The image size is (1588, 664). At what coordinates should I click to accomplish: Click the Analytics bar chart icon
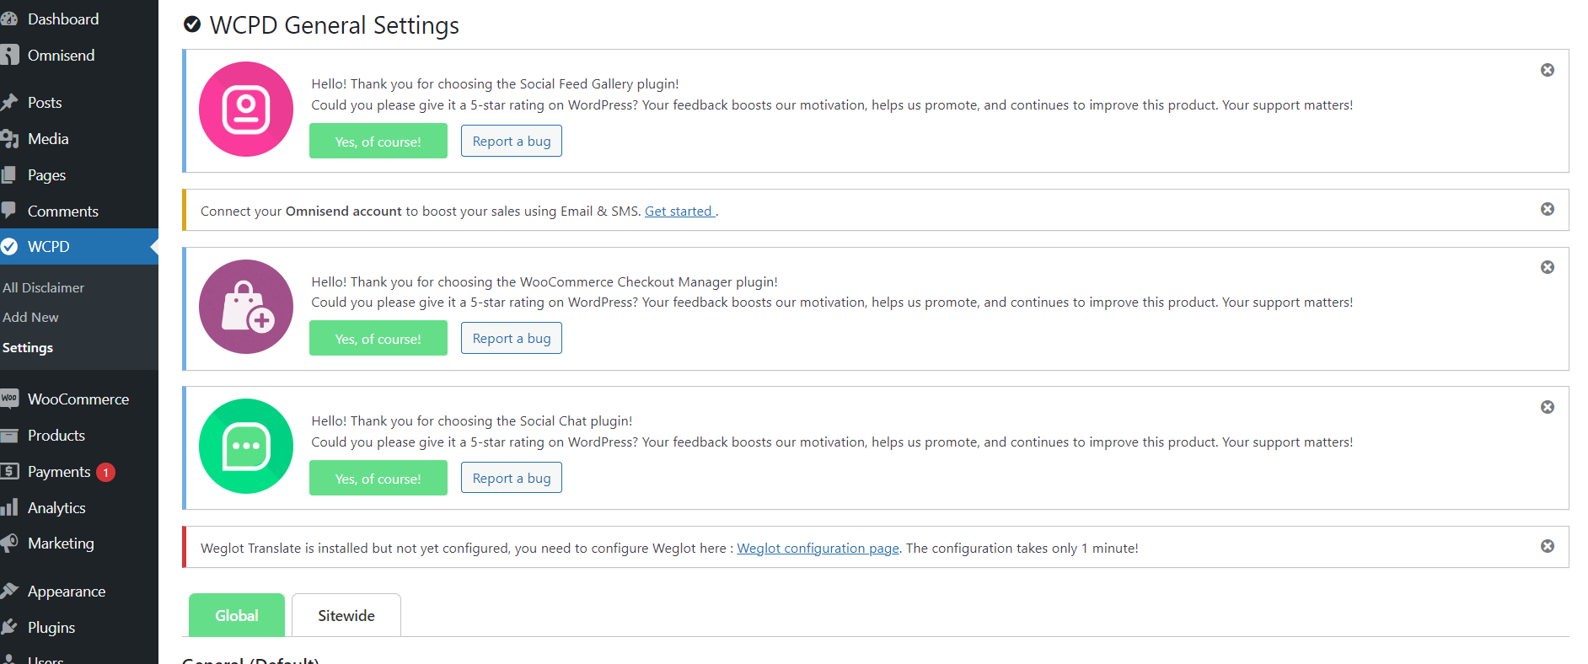(x=8, y=507)
